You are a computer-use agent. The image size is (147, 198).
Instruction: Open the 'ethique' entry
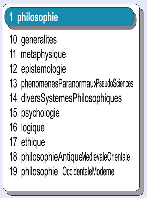pyautogui.click(x=33, y=142)
